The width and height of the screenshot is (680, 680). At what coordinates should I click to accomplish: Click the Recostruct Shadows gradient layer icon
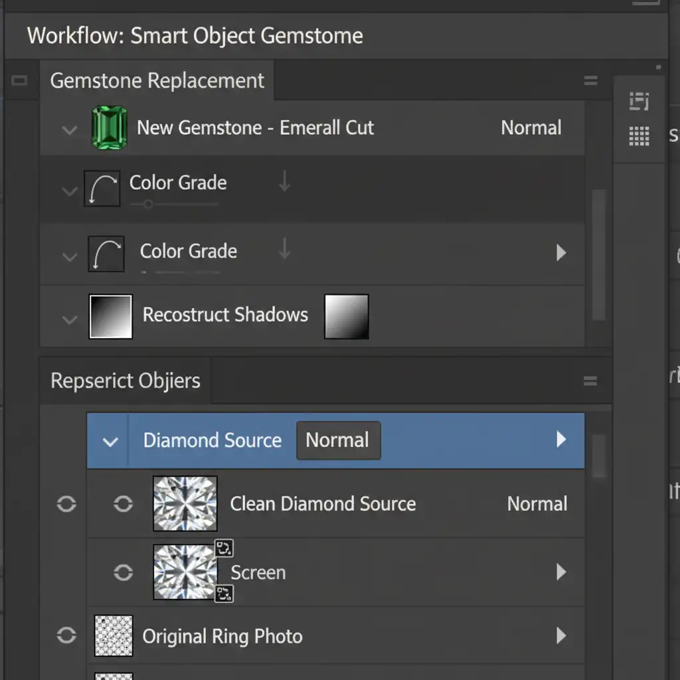(110, 317)
